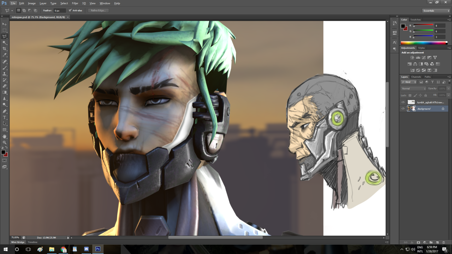452x254 pixels.
Task: Add layer mask button
Action: click(418, 243)
